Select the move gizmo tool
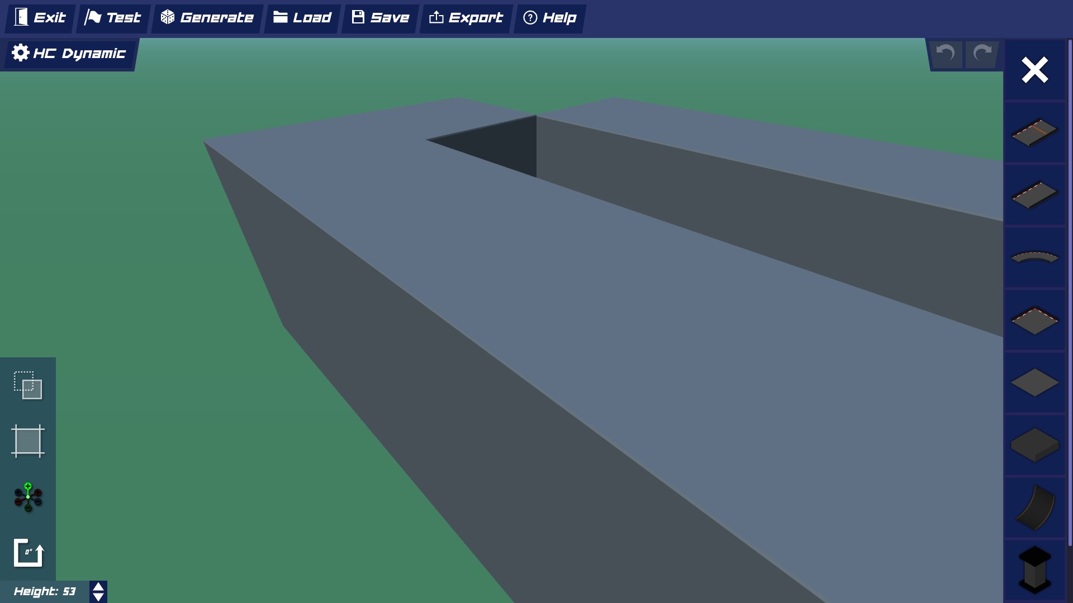Viewport: 1073px width, 603px height. point(27,497)
